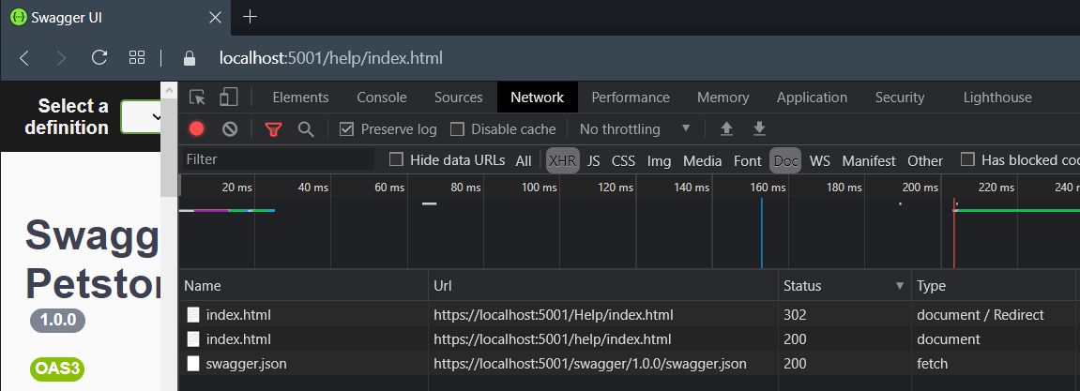Toggle the Doc filter
1080x391 pixels.
(x=785, y=160)
